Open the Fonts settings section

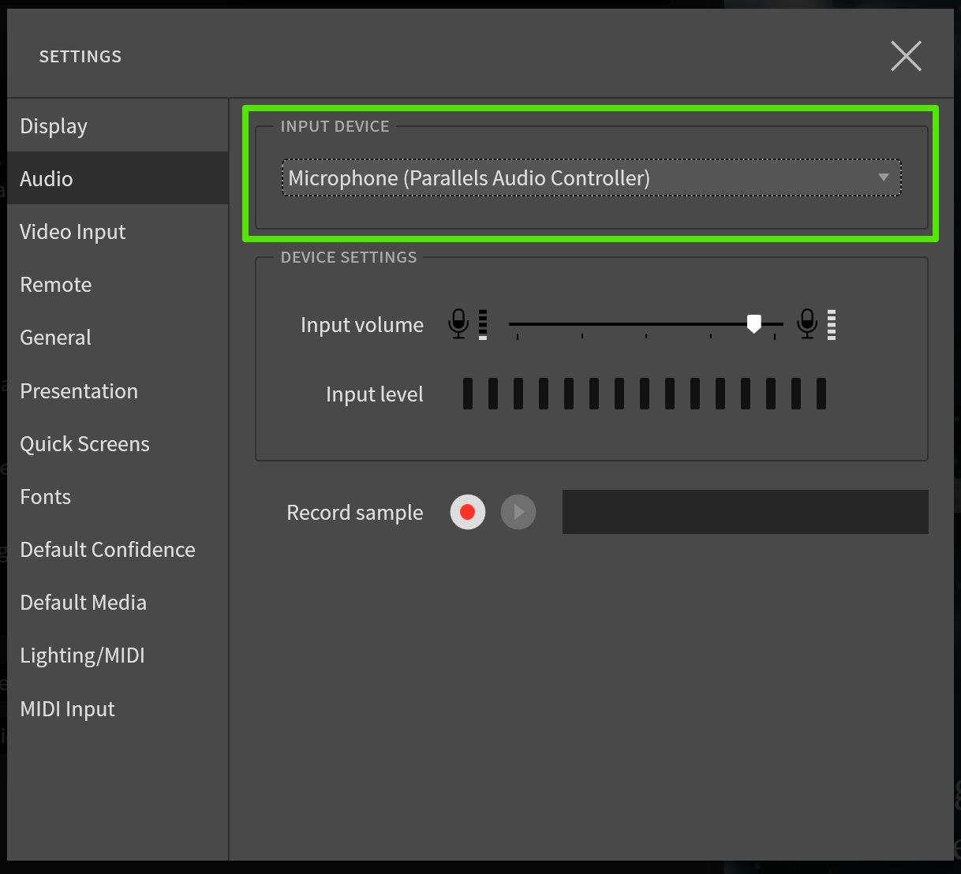pyautogui.click(x=118, y=496)
